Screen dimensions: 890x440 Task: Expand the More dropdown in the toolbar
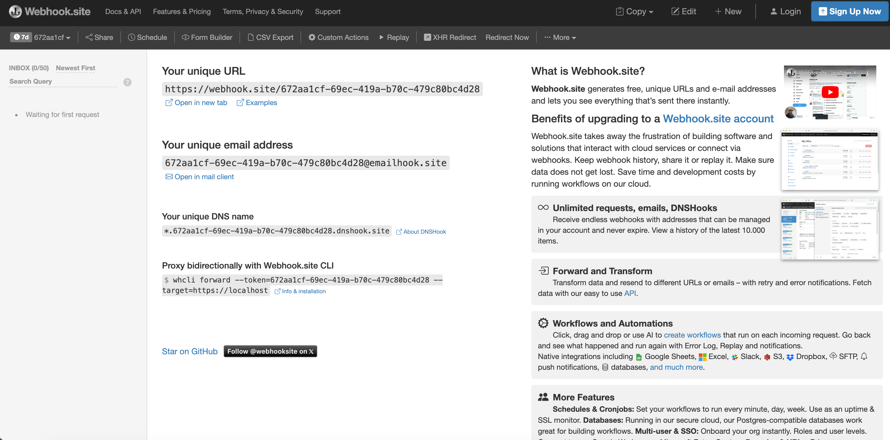point(560,37)
